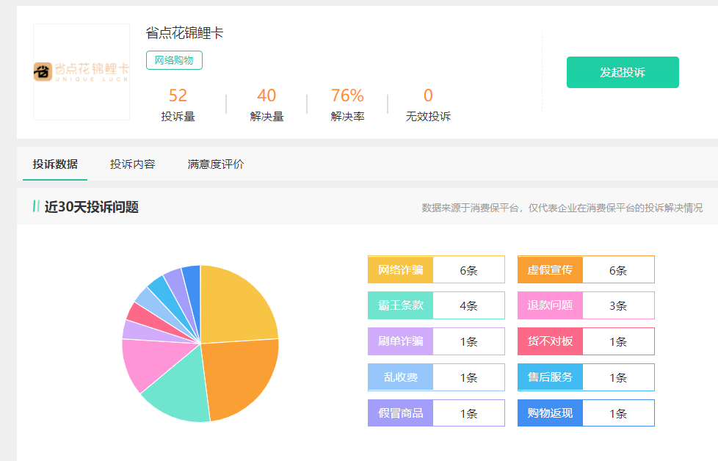This screenshot has height=461, width=718.
Task: Click the 虚假宣传 orange legend label
Action: [x=550, y=269]
